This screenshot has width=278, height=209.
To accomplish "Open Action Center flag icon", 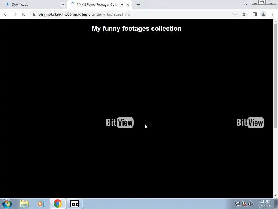I will click(x=244, y=204).
